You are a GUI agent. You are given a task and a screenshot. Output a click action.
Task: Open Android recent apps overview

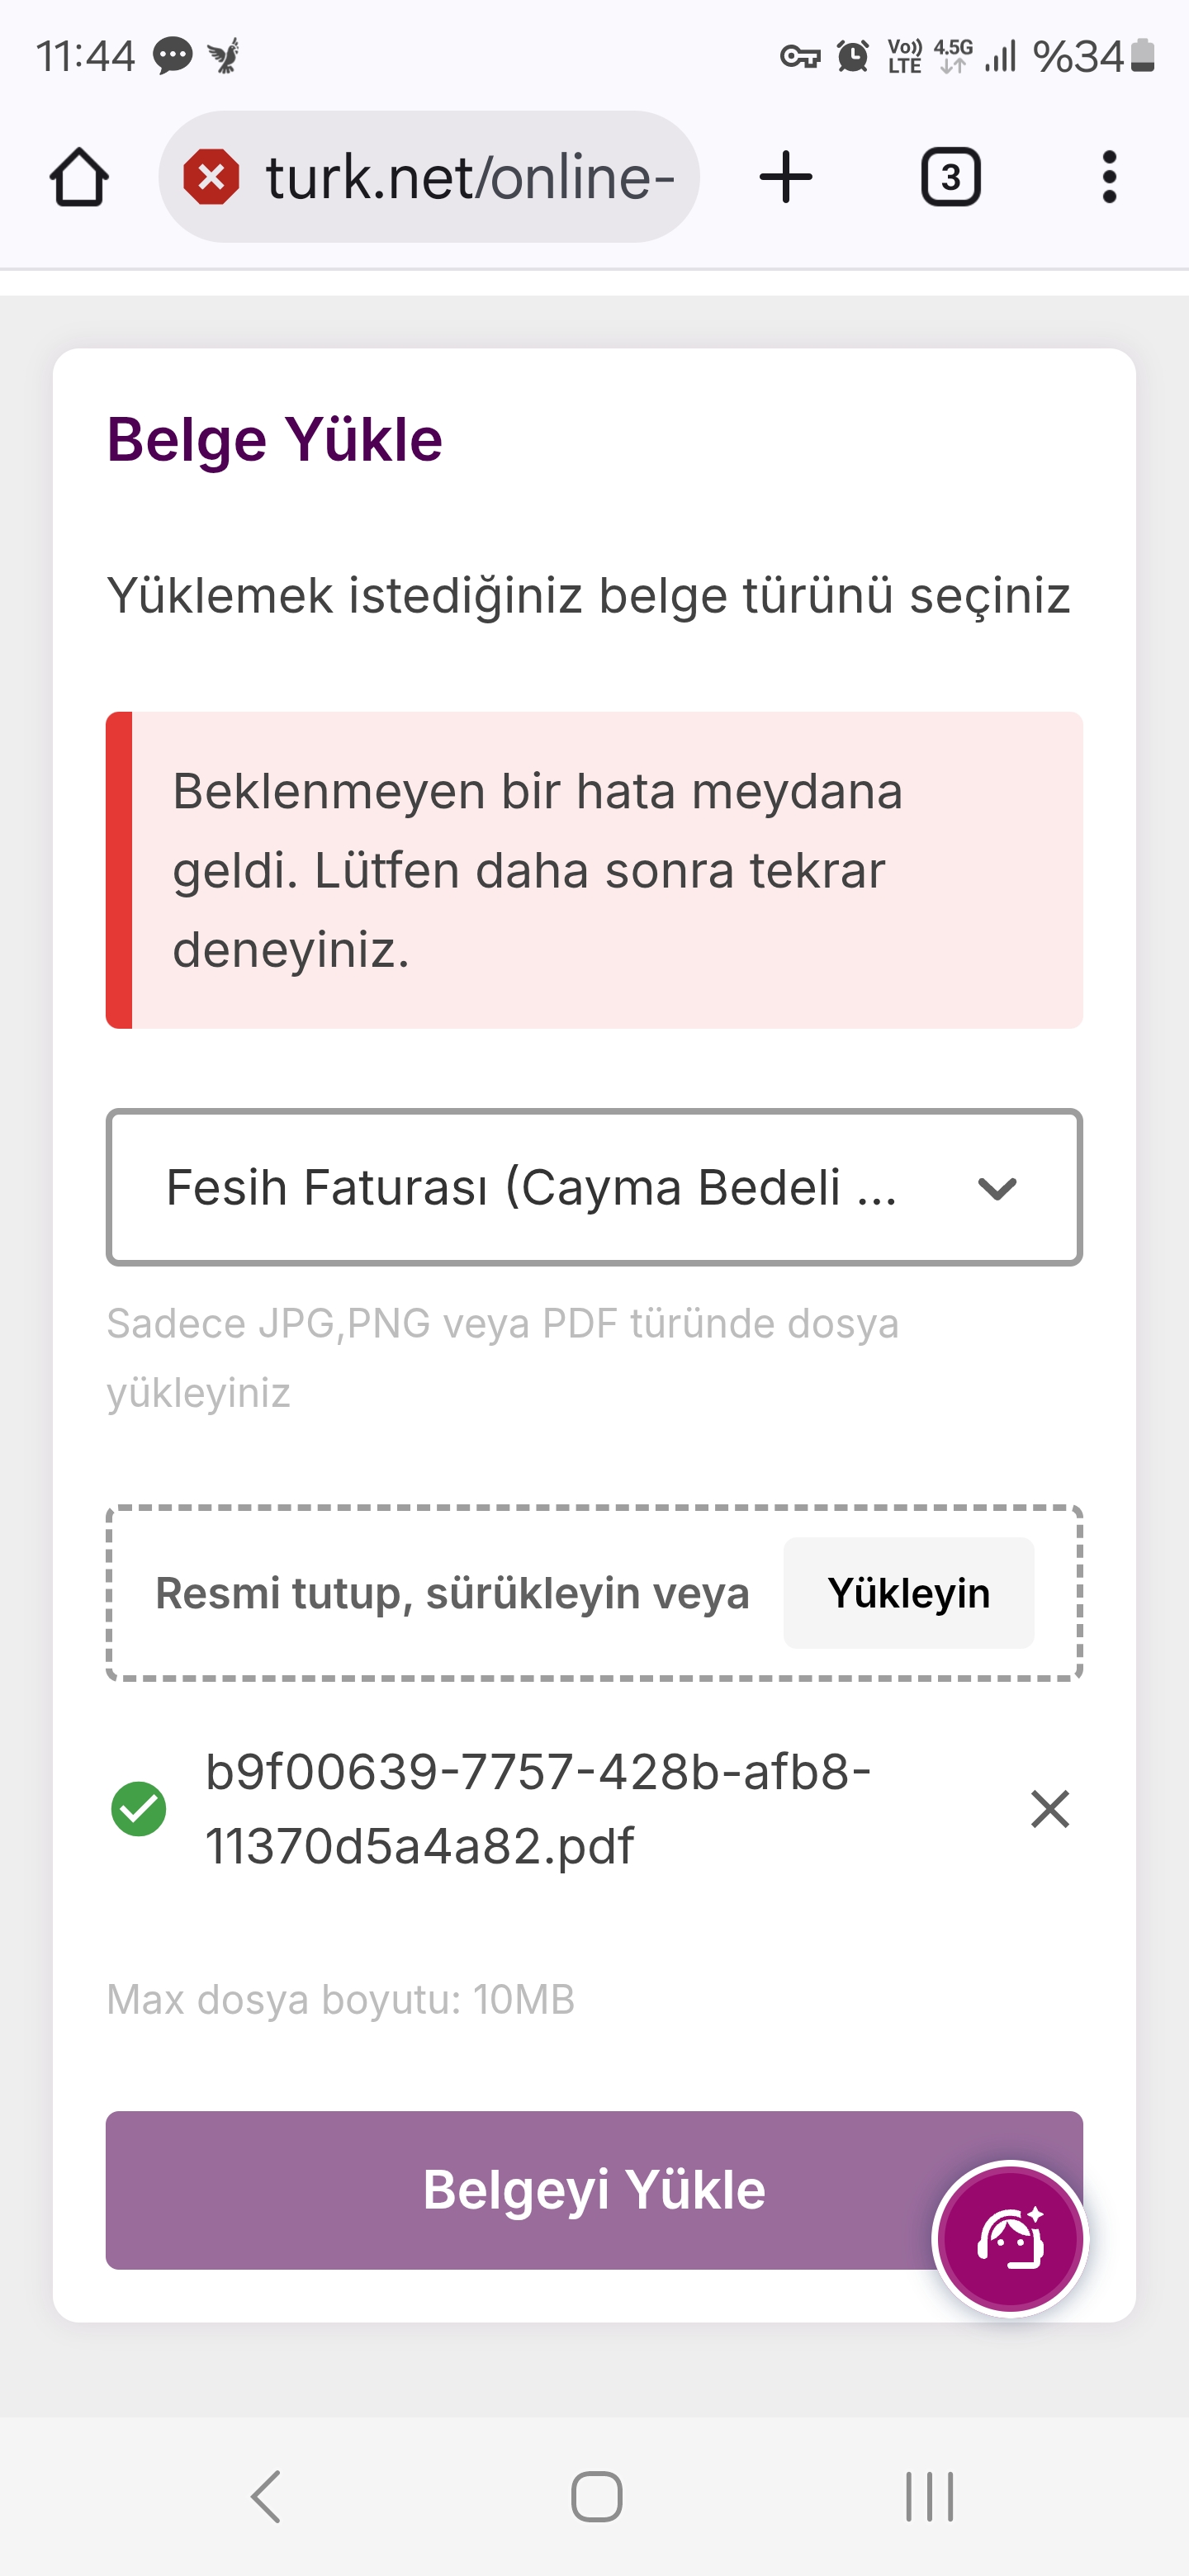click(929, 2497)
